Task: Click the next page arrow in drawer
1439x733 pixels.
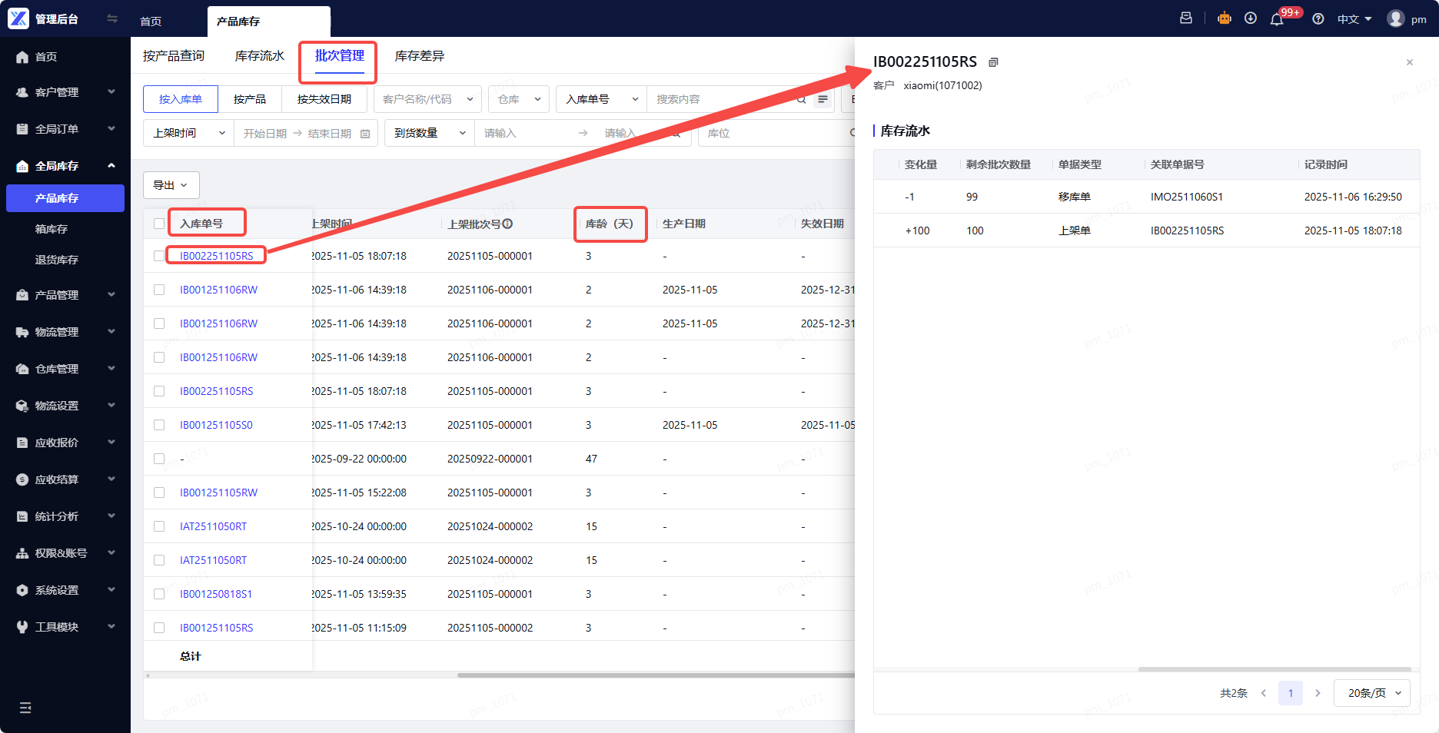Action: [1318, 693]
